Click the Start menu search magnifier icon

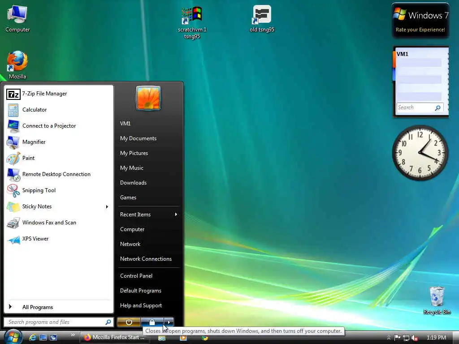tap(108, 322)
